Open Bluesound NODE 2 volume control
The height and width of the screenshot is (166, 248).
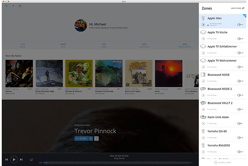239,95
